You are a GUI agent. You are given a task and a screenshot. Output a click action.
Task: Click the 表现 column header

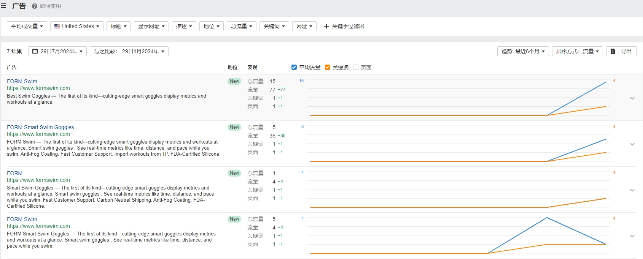pos(252,67)
